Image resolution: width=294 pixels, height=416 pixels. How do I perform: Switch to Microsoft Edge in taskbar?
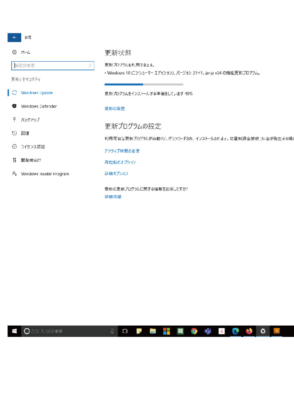pos(235,331)
